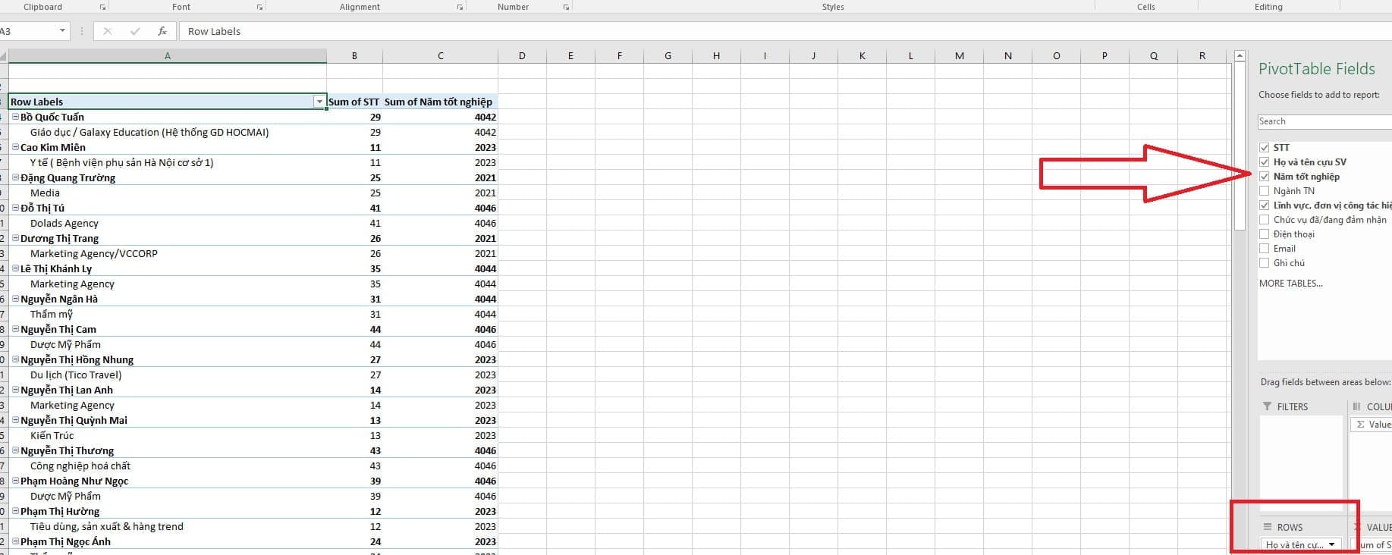Uncheck the STT field checkbox
This screenshot has height=555, width=1392.
point(1264,147)
